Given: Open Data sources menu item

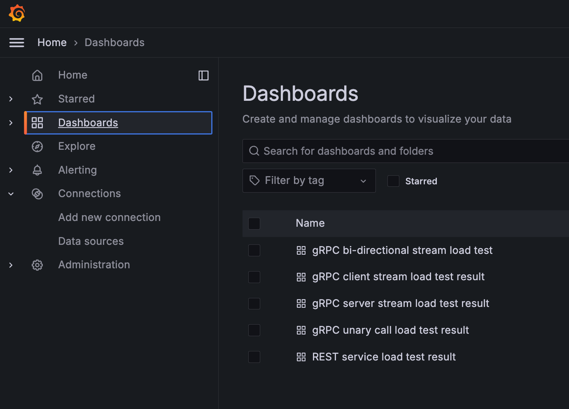Looking at the screenshot, I should pos(91,241).
